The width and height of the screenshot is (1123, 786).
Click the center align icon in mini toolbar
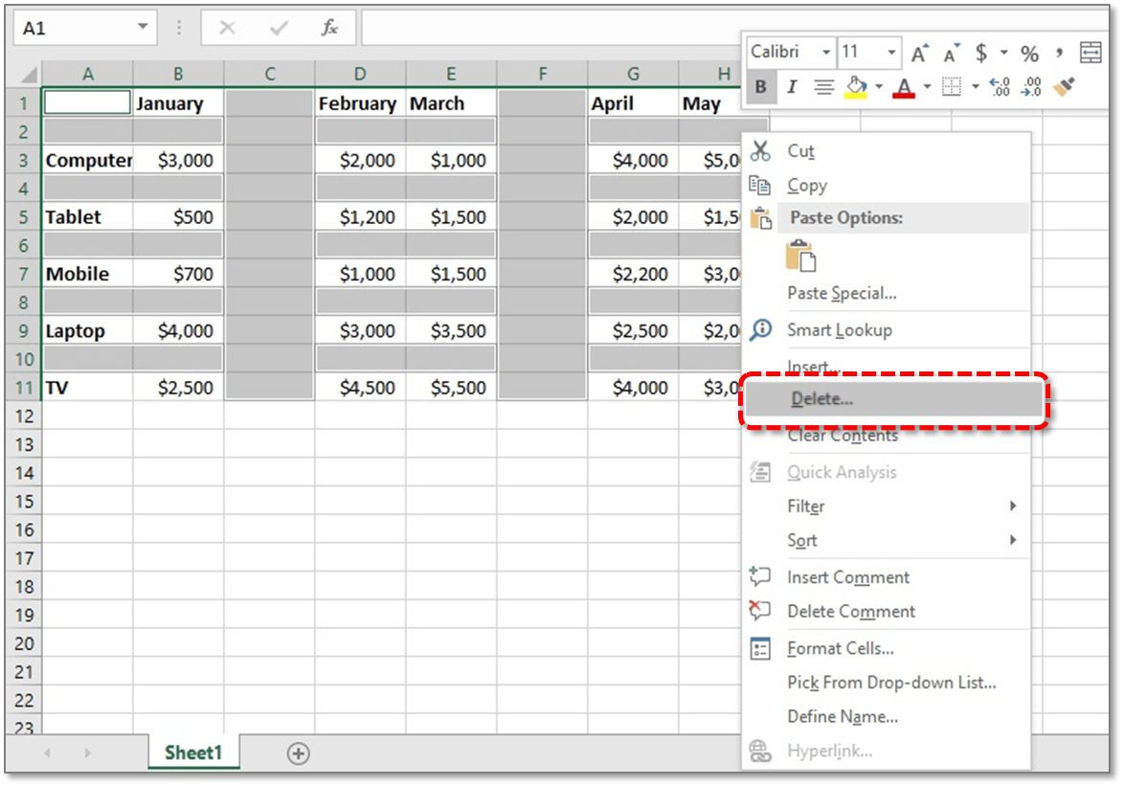coord(823,87)
